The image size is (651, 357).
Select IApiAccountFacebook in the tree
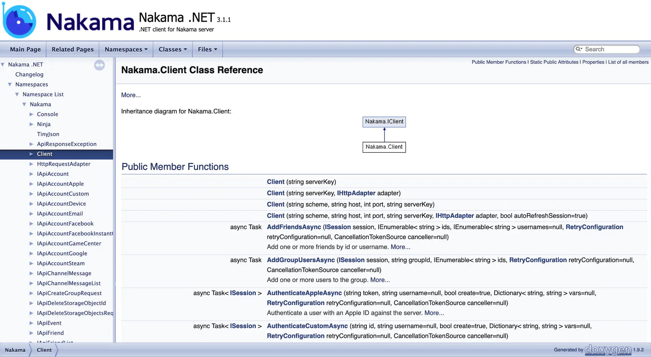coord(65,224)
